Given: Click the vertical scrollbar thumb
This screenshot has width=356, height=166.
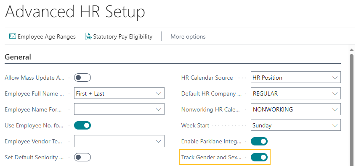Looking at the screenshot, I should tap(351, 110).
